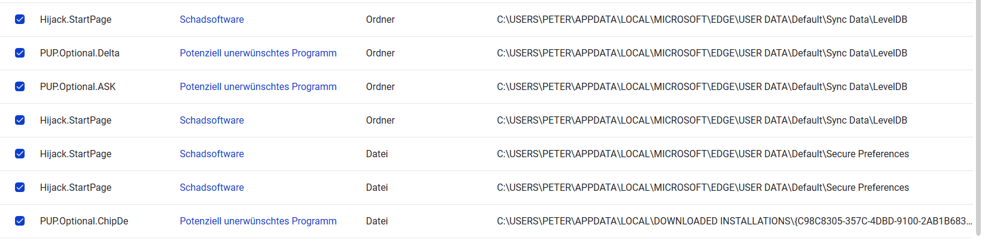
Task: Toggle the topmost Hijack.StartPage row checkbox
Action: coord(20,19)
